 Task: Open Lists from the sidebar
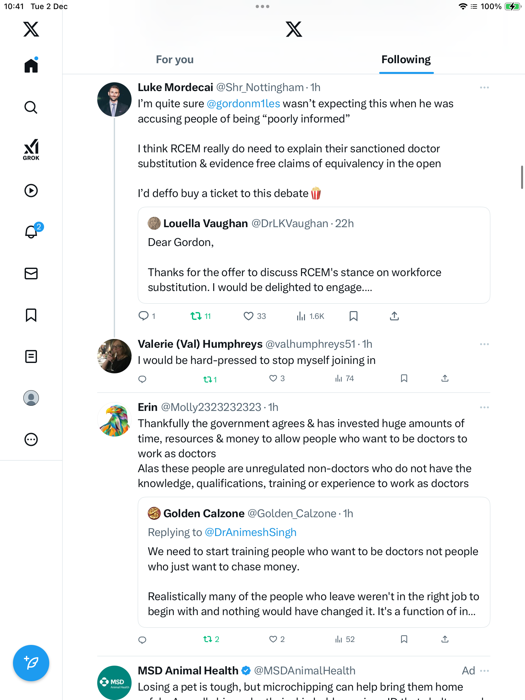click(31, 356)
